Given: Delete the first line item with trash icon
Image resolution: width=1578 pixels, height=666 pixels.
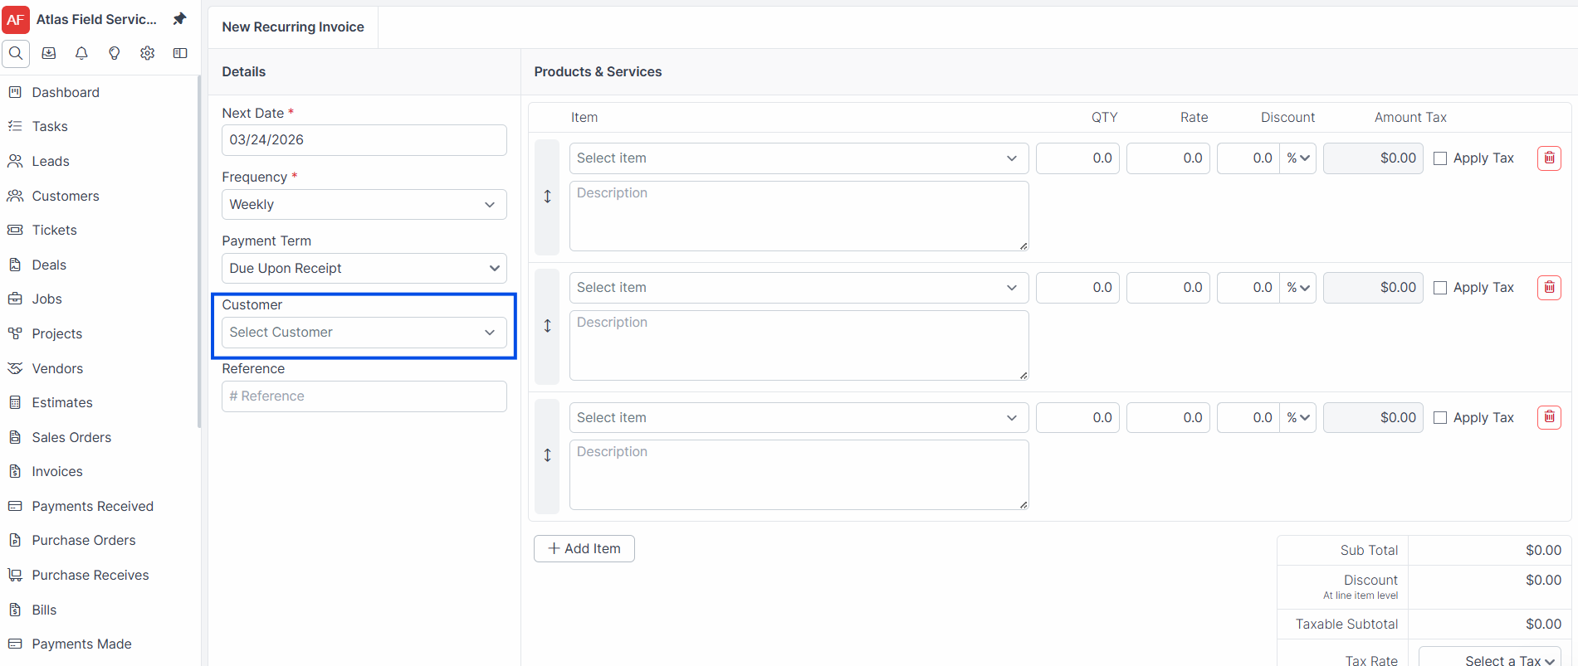Looking at the screenshot, I should coord(1549,158).
